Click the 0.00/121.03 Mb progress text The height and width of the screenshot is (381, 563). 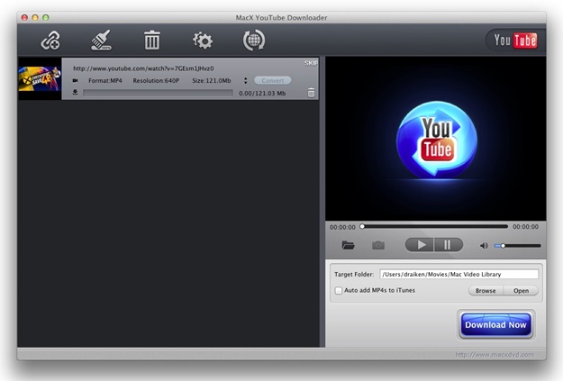[x=262, y=93]
